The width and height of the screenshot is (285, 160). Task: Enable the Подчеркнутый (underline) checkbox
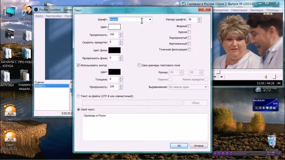point(189,38)
